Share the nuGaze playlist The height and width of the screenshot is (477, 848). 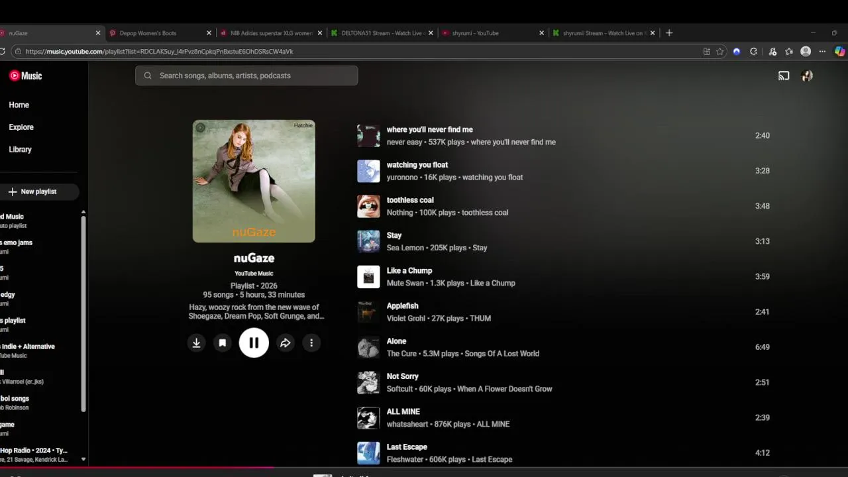point(285,343)
